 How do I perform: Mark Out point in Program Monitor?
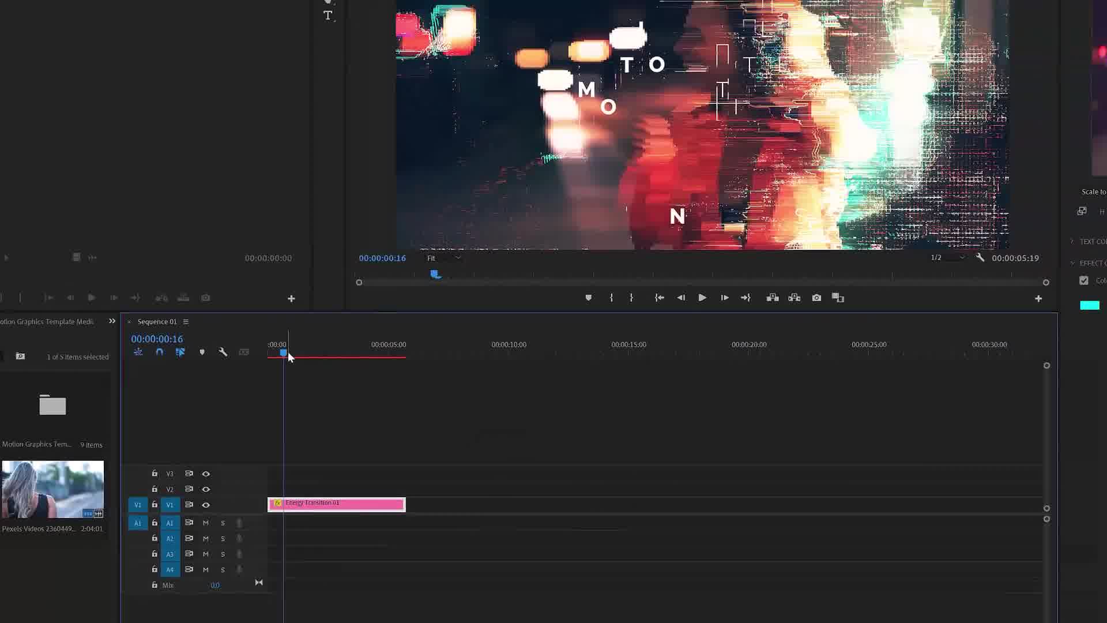click(631, 298)
